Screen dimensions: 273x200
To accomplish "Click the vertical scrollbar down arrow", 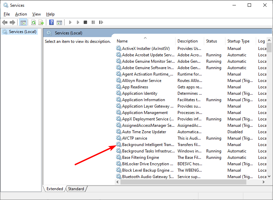I will point(269,176).
